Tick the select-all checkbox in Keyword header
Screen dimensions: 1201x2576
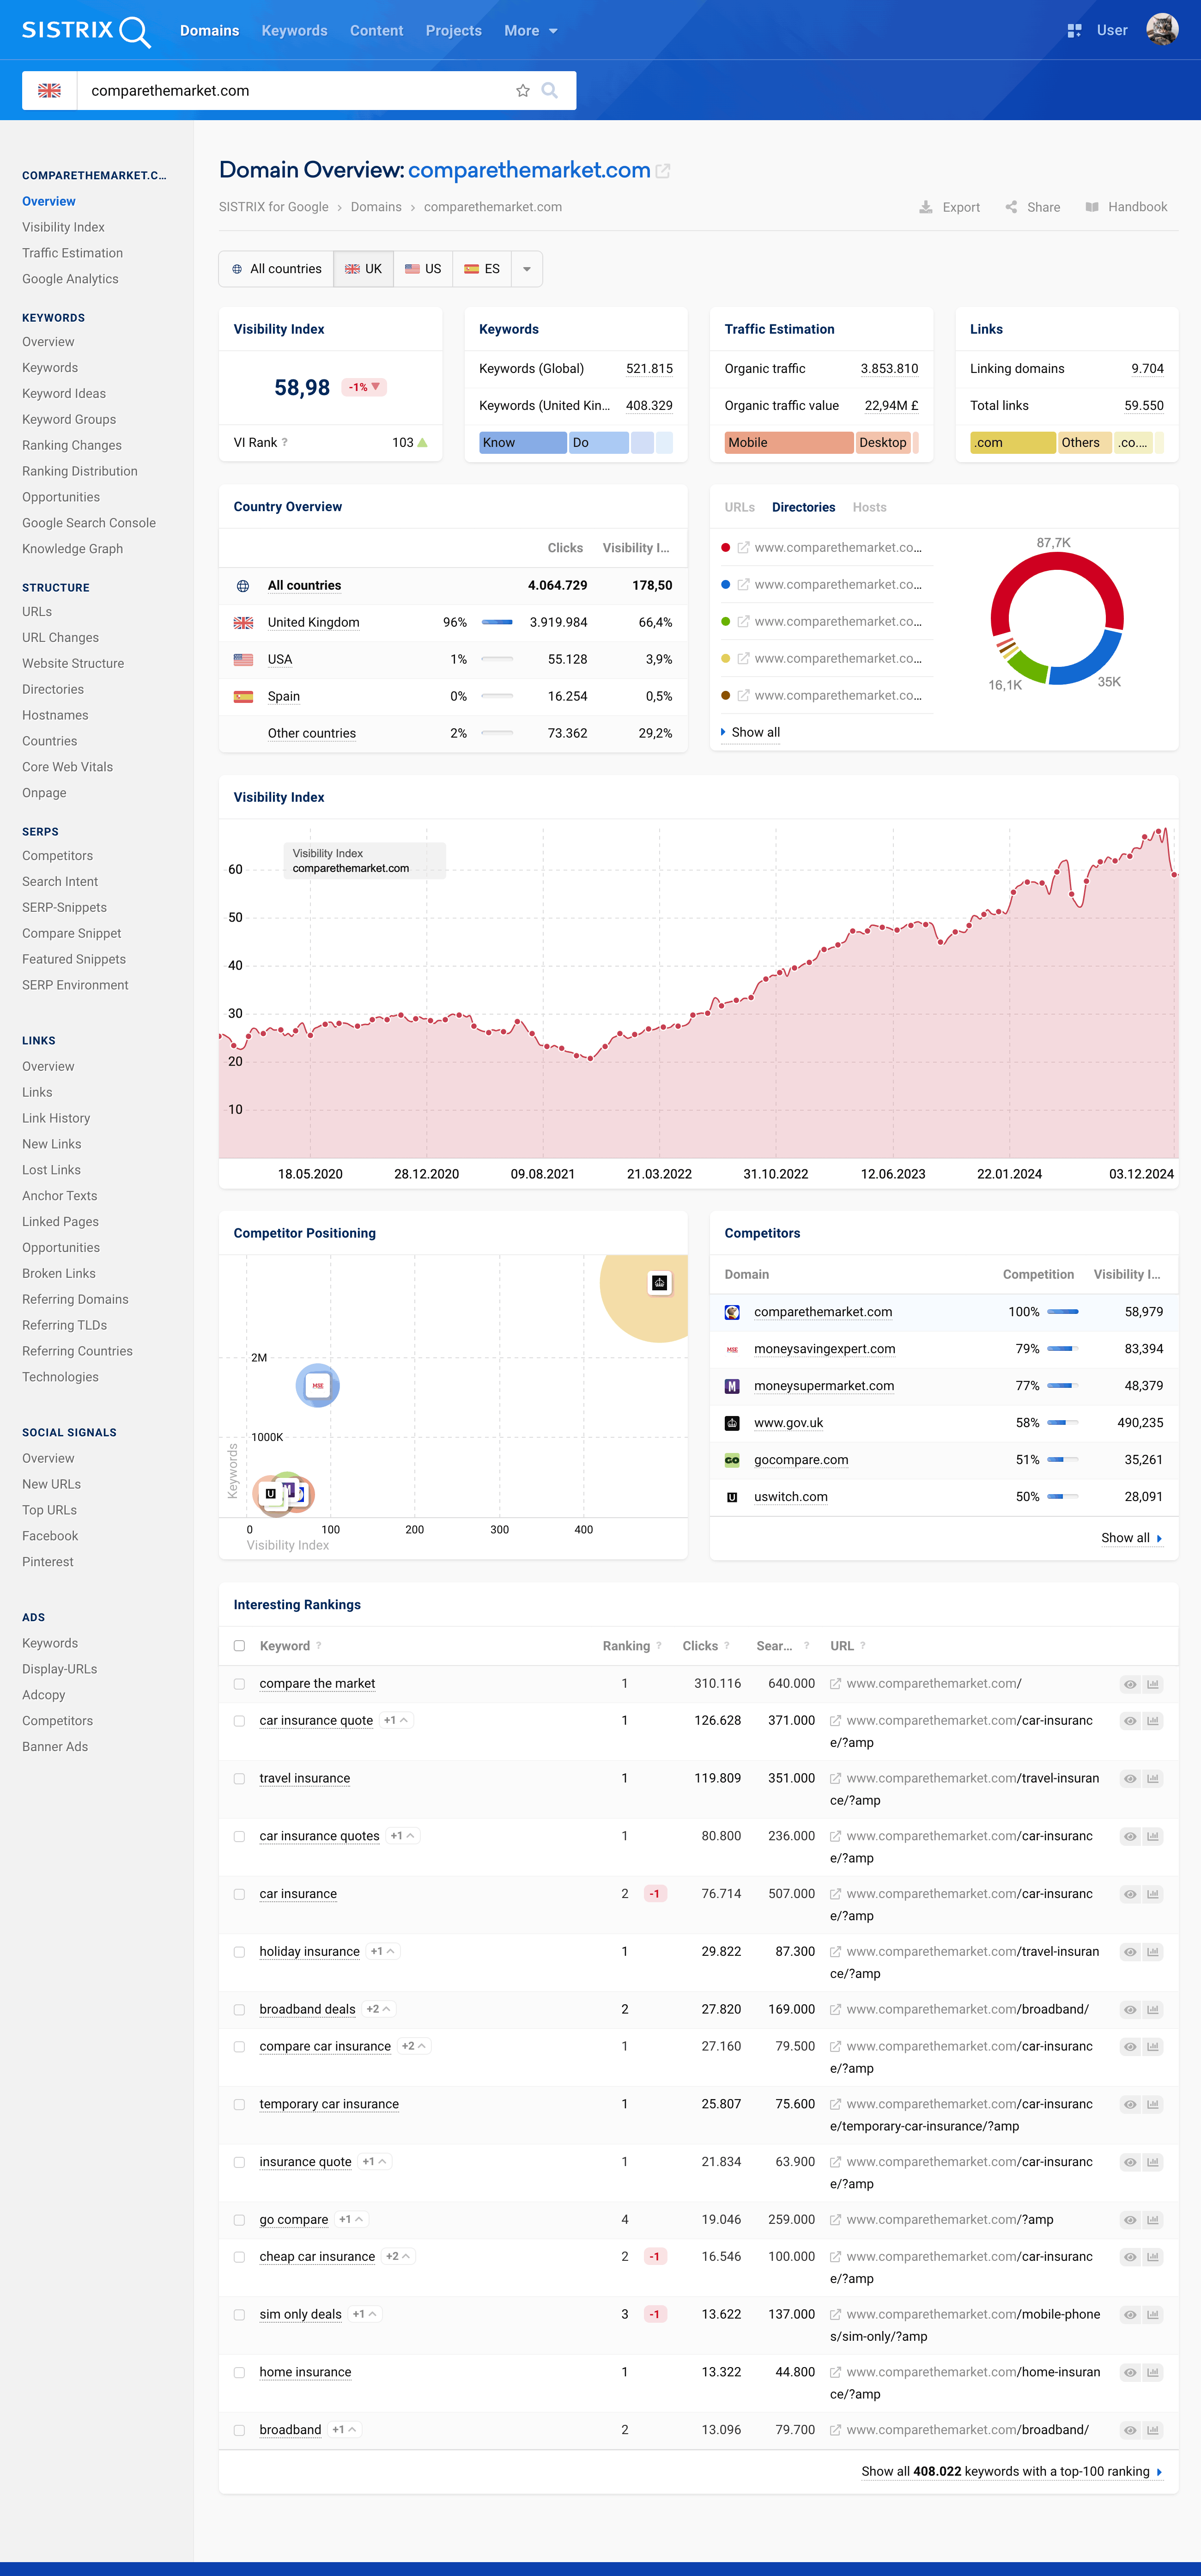pyautogui.click(x=239, y=1646)
